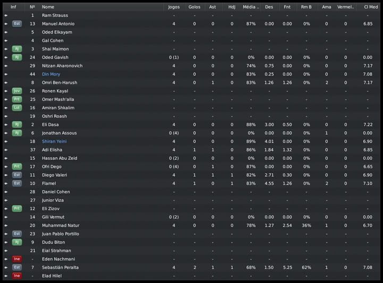Click the Rj badge next to Dudu Biton
This screenshot has height=283, width=383.
pyautogui.click(x=17, y=242)
